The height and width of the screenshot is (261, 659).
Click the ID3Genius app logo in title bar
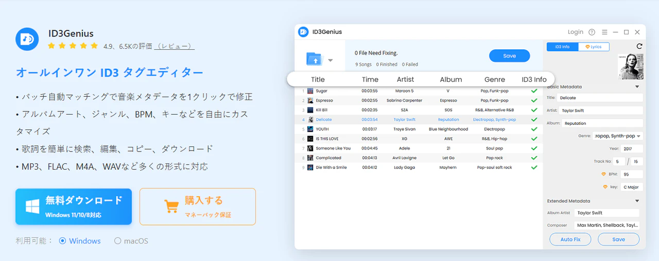[303, 32]
